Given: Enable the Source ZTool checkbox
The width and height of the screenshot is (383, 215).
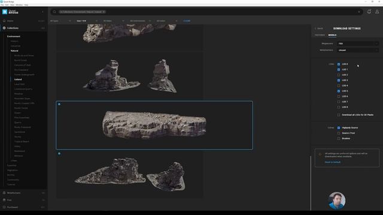Looking at the screenshot, I should (x=339, y=133).
